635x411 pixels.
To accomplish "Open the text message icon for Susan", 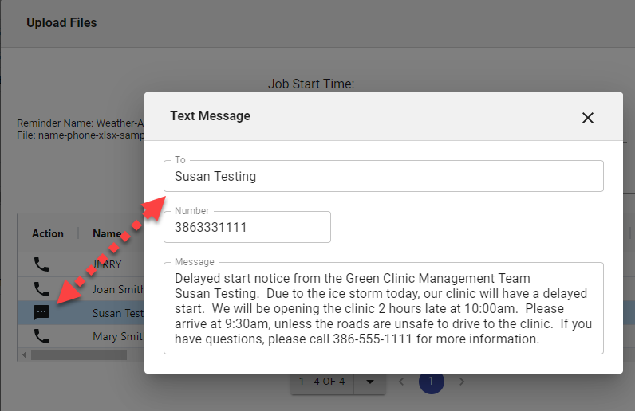I will (x=41, y=313).
